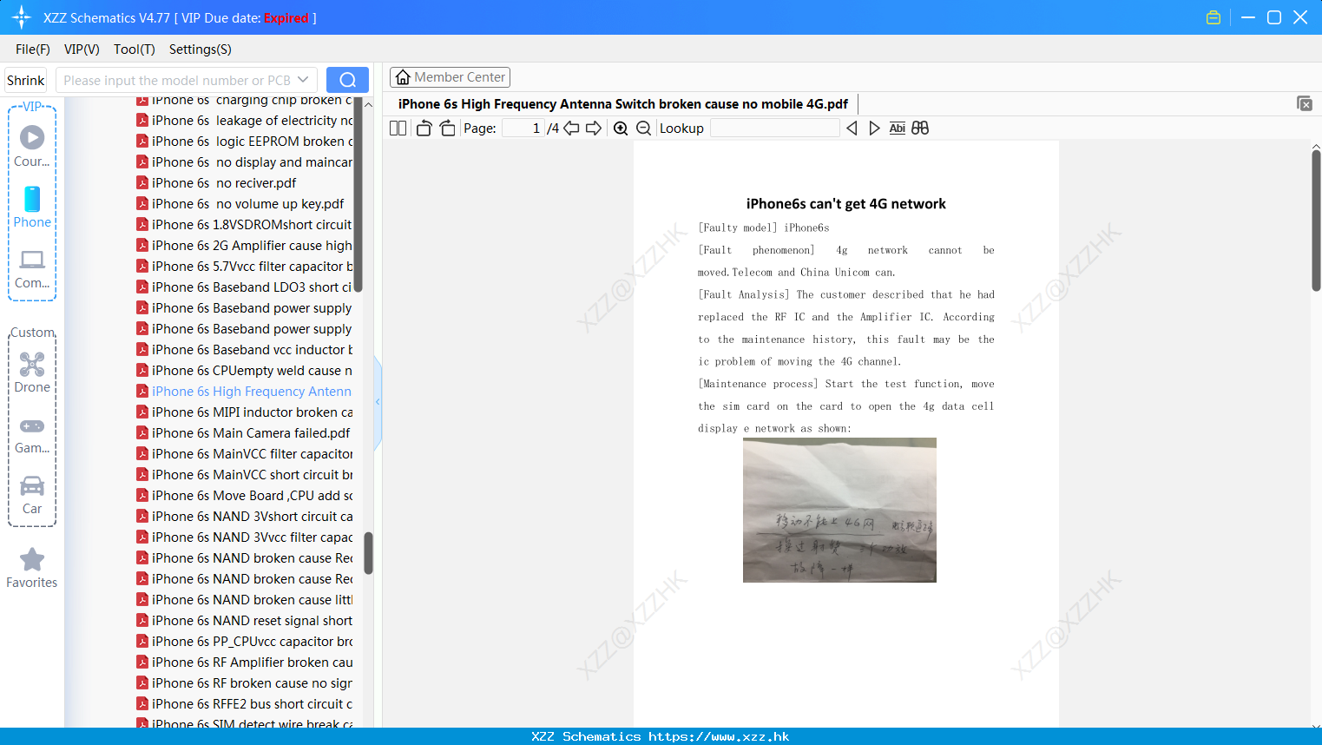Select the Phone category icon

pos(32,208)
